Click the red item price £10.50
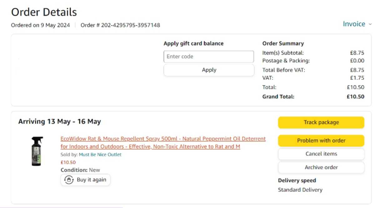 [x=68, y=162]
